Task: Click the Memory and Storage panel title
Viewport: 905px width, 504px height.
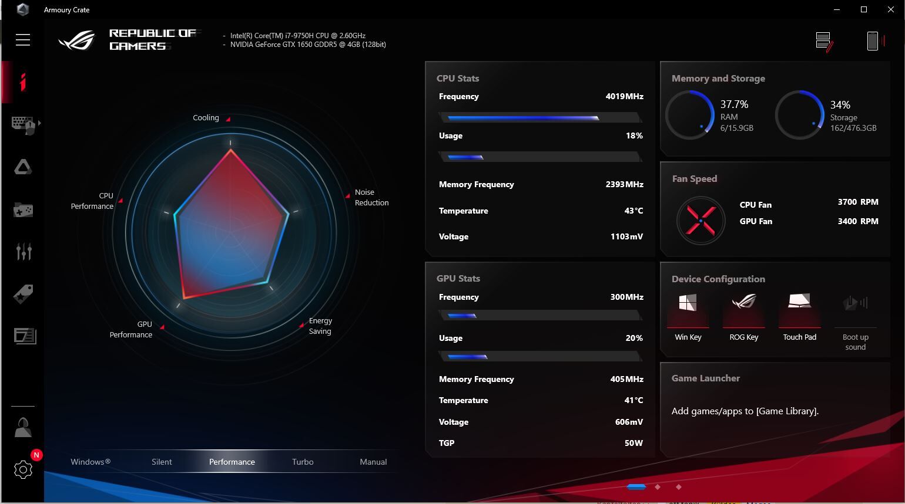Action: click(x=718, y=79)
